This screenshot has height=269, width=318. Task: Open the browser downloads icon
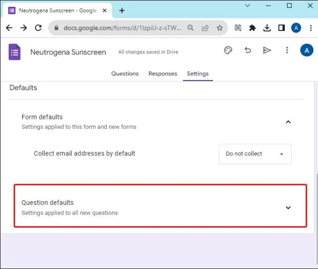267,28
